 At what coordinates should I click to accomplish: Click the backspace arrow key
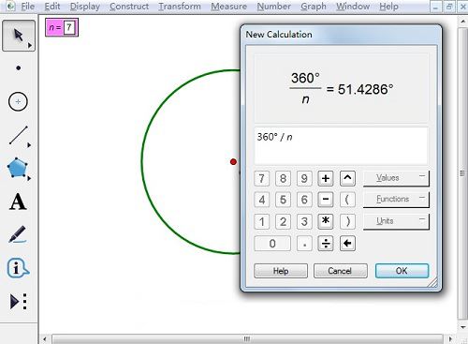347,243
